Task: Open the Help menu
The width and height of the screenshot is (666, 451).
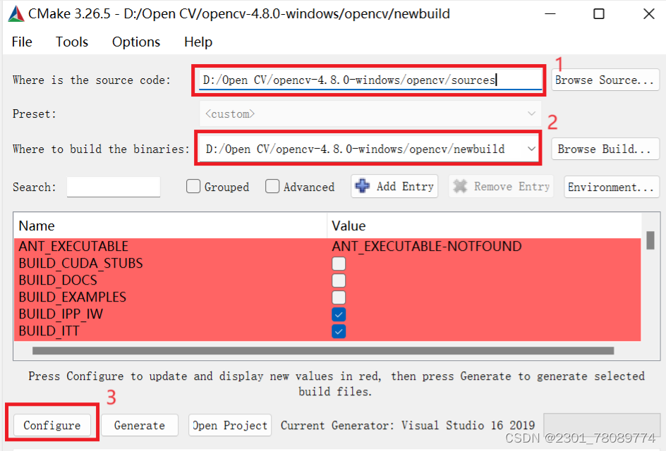Action: (198, 42)
